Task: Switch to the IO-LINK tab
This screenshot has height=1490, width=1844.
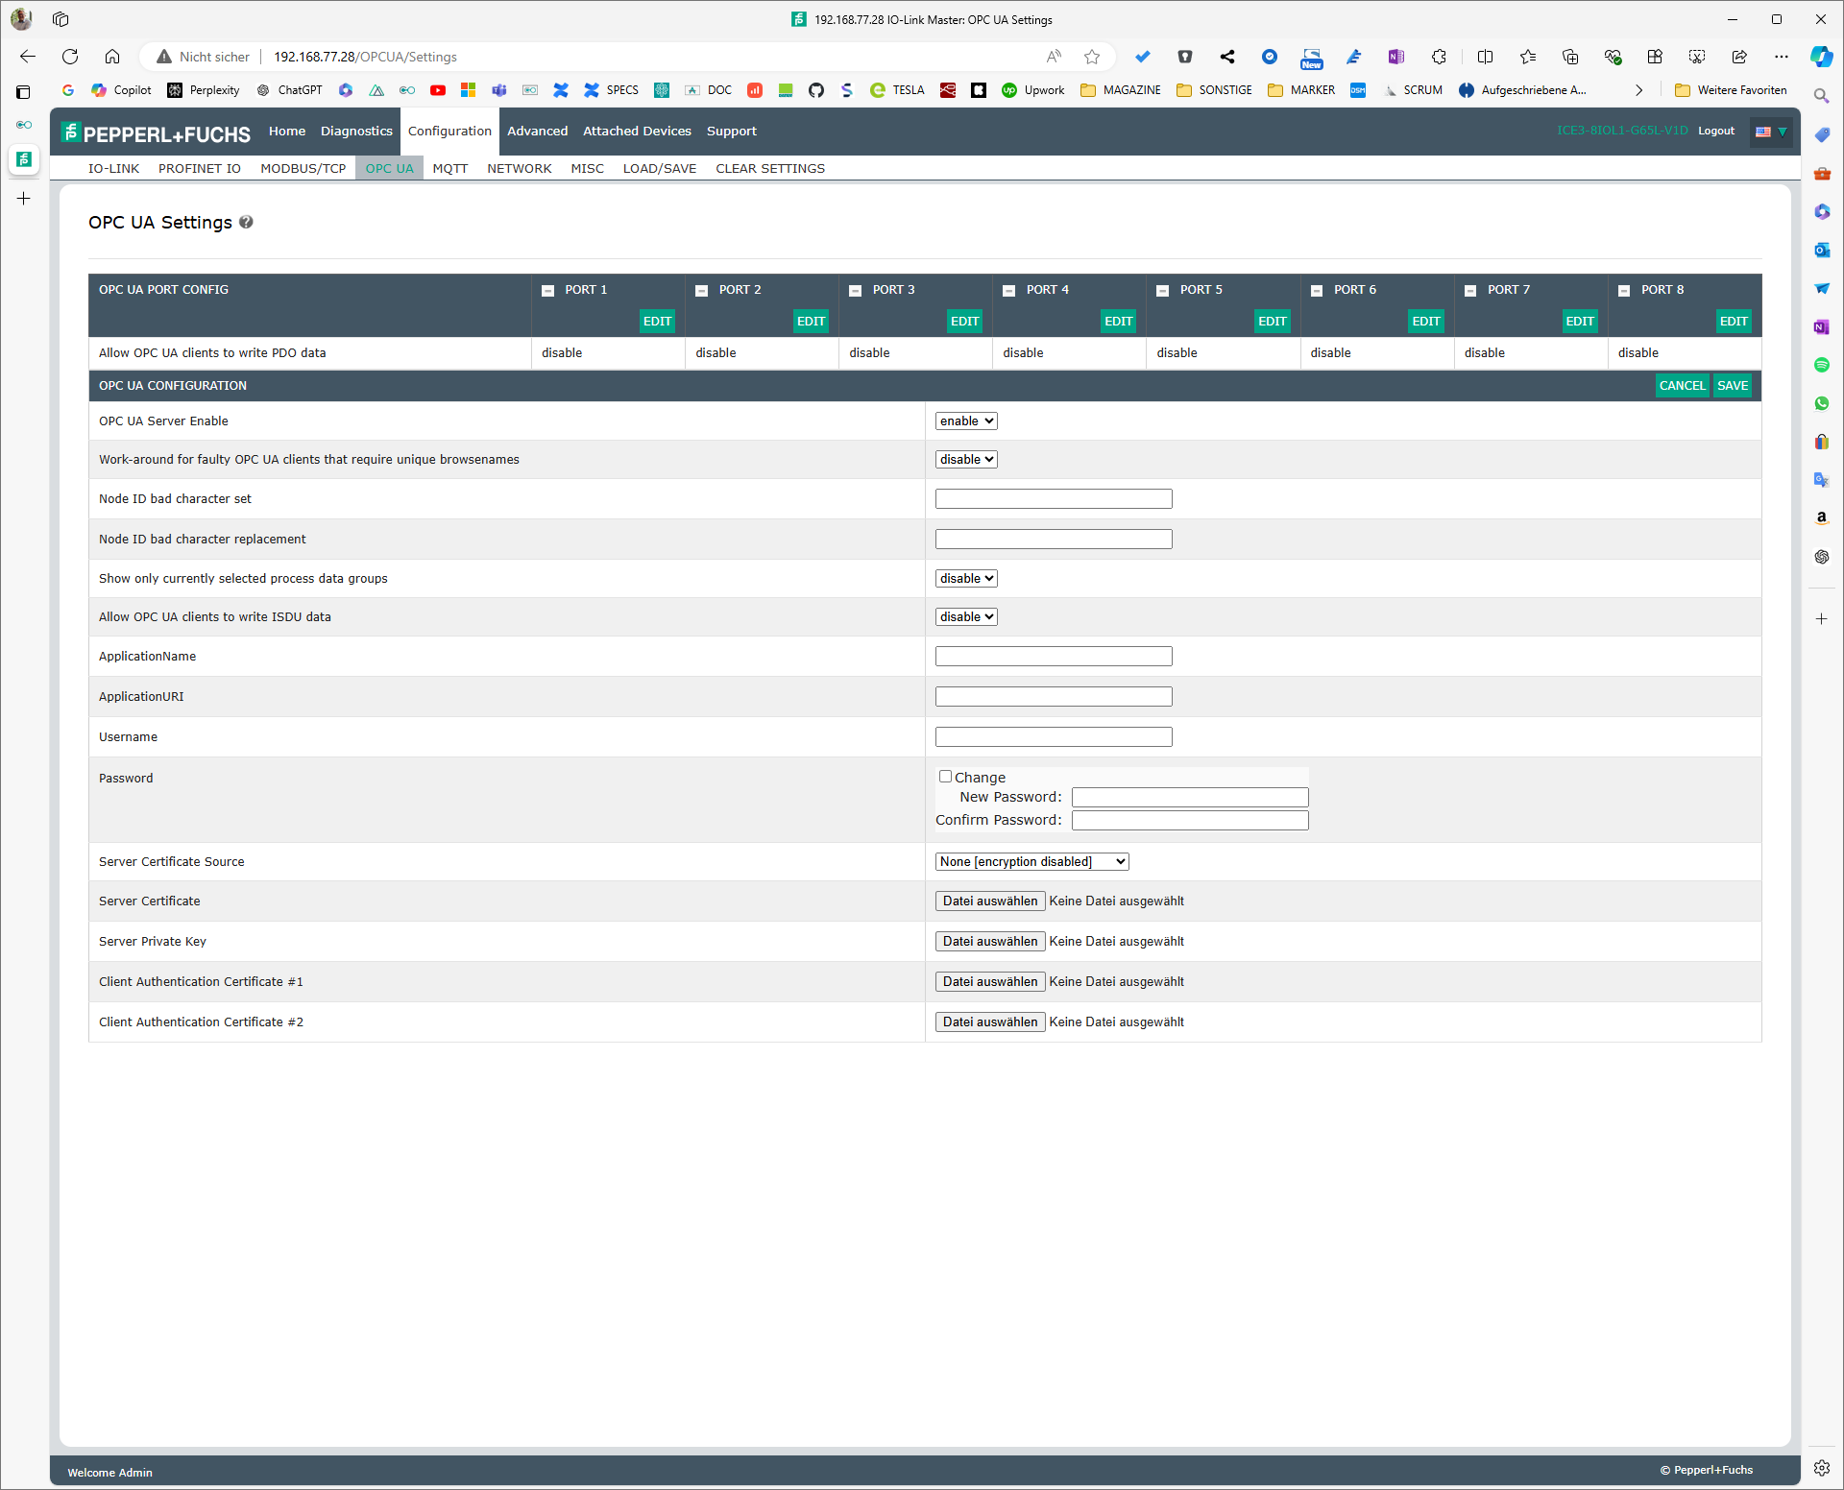Action: point(113,169)
